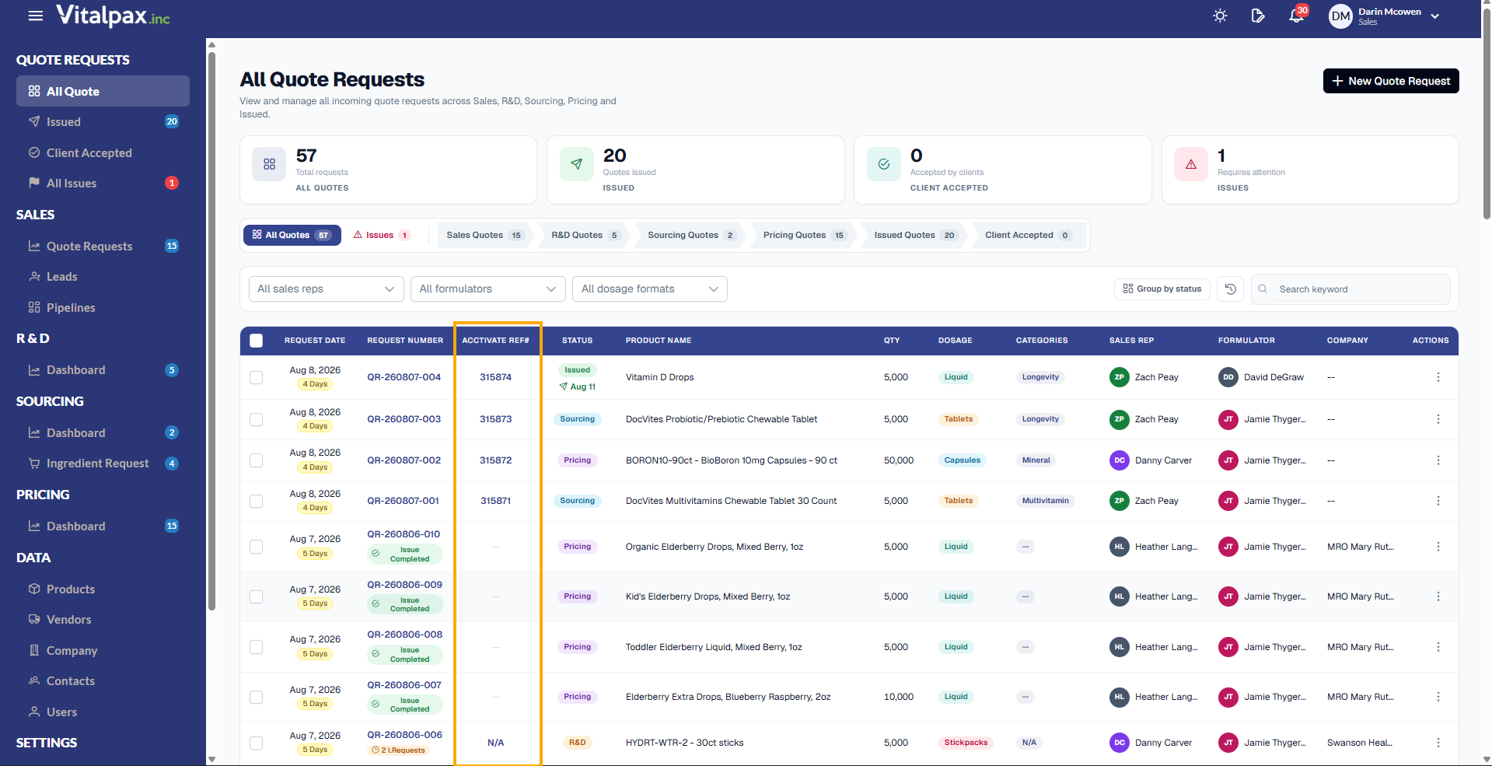Click the Status column header
Viewport: 1492px width, 766px height.
tap(577, 341)
